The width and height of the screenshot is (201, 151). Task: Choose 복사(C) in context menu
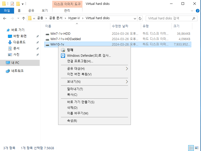coord(94,95)
